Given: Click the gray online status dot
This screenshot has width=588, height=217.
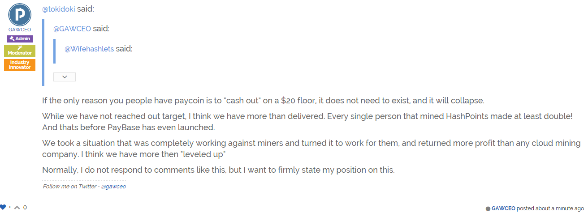Looking at the screenshot, I should [x=488, y=208].
